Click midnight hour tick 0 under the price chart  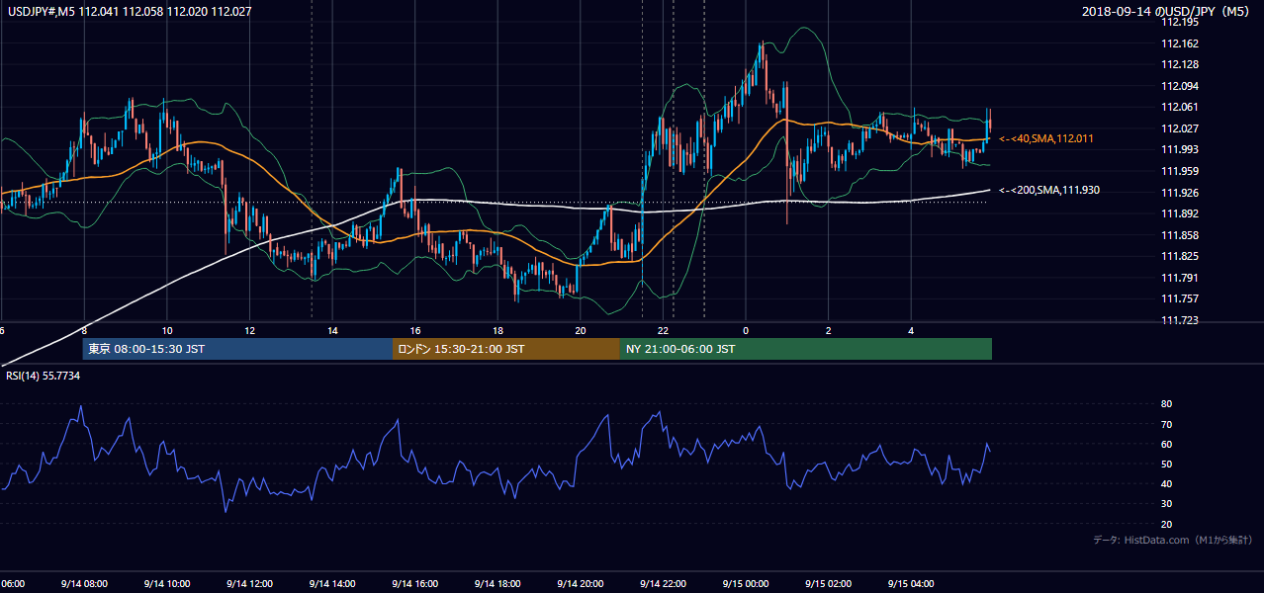click(x=746, y=330)
